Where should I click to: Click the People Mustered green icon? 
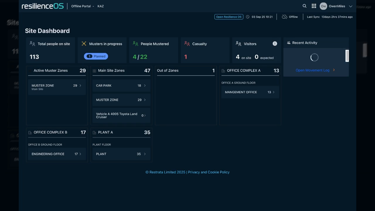pos(135,44)
